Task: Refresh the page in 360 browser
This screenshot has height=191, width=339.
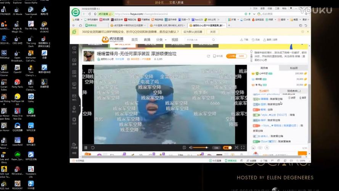Action: tap(90, 14)
